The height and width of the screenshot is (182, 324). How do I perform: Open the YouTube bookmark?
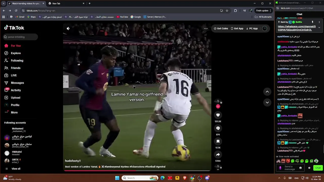[122, 17]
